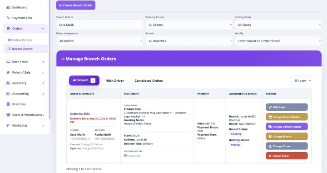Open the Driver Assignment dropdown

pyautogui.click(x=99, y=41)
